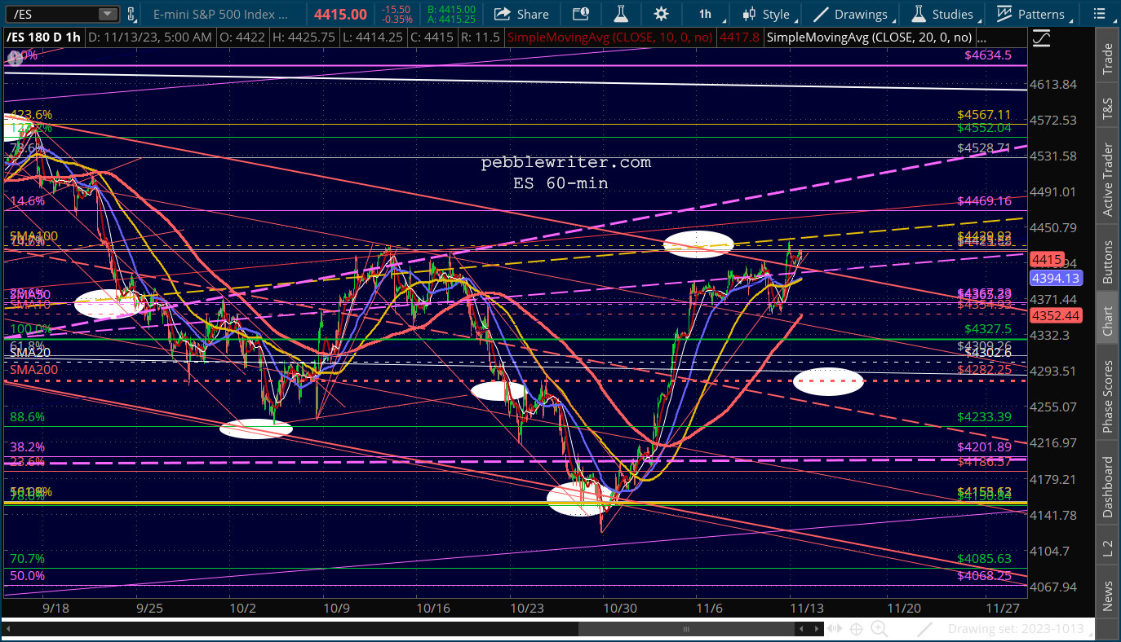1121x642 pixels.
Task: Open the L 2 sidebar tab
Action: 1107,547
